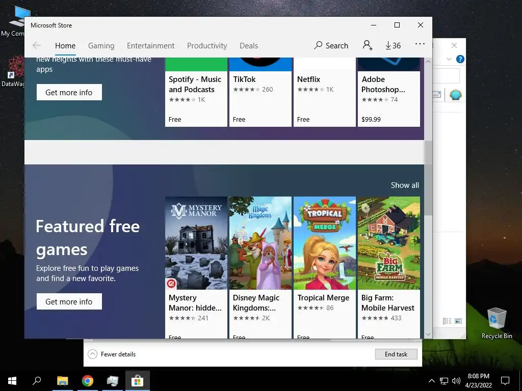Open the clock showing 8:08 PM
The width and height of the screenshot is (522, 391).
pos(478,381)
